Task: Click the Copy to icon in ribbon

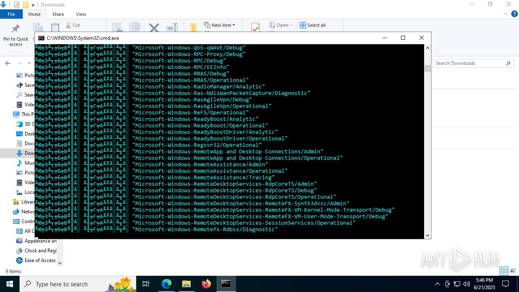Action: pyautogui.click(x=135, y=27)
